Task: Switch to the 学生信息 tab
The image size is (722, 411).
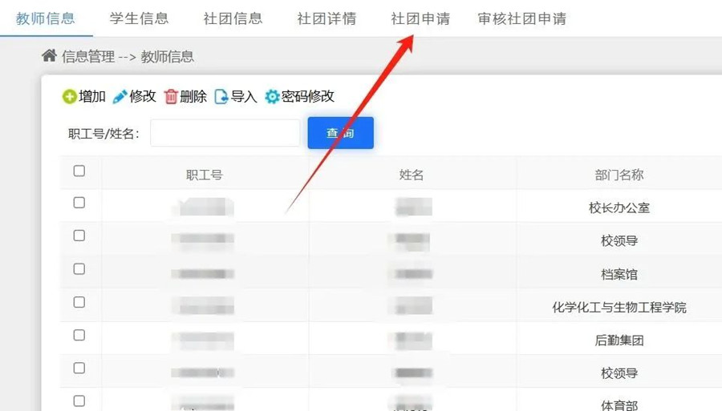Action: (139, 18)
